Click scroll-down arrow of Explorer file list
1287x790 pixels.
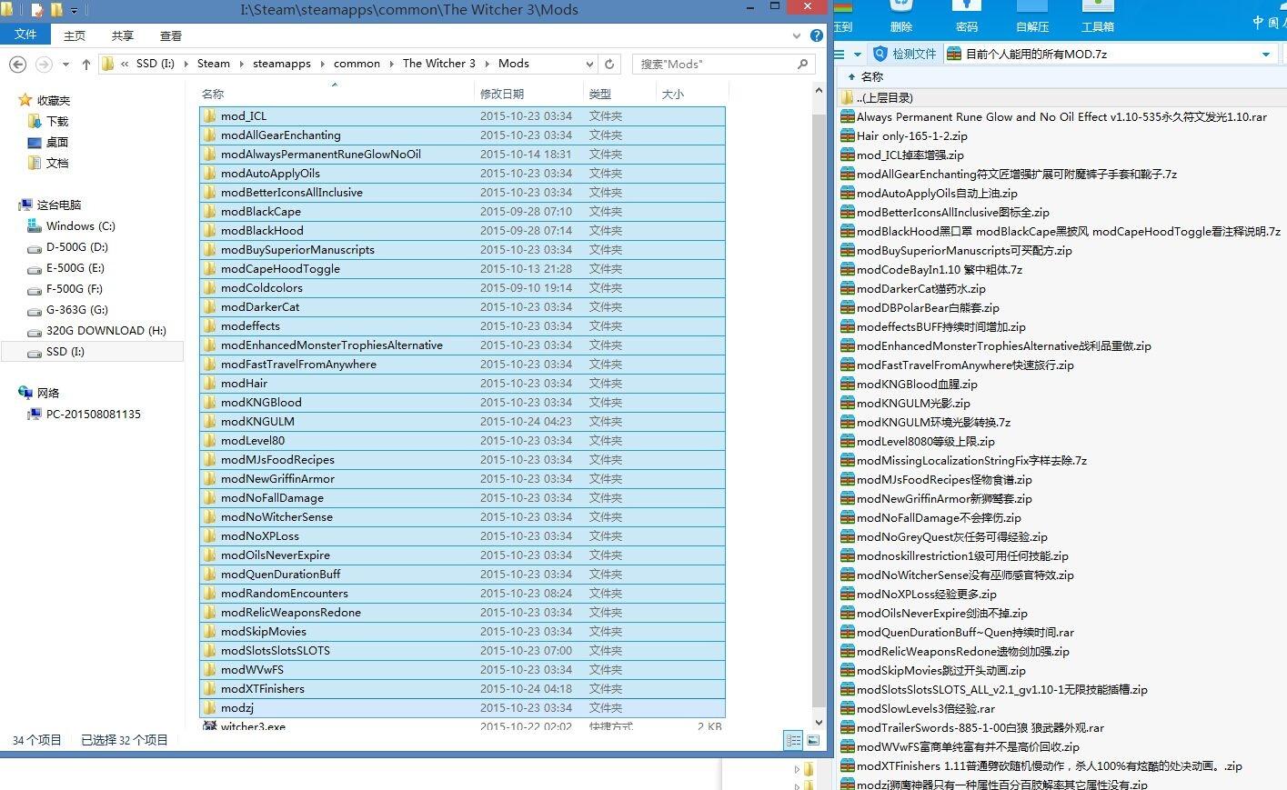819,721
